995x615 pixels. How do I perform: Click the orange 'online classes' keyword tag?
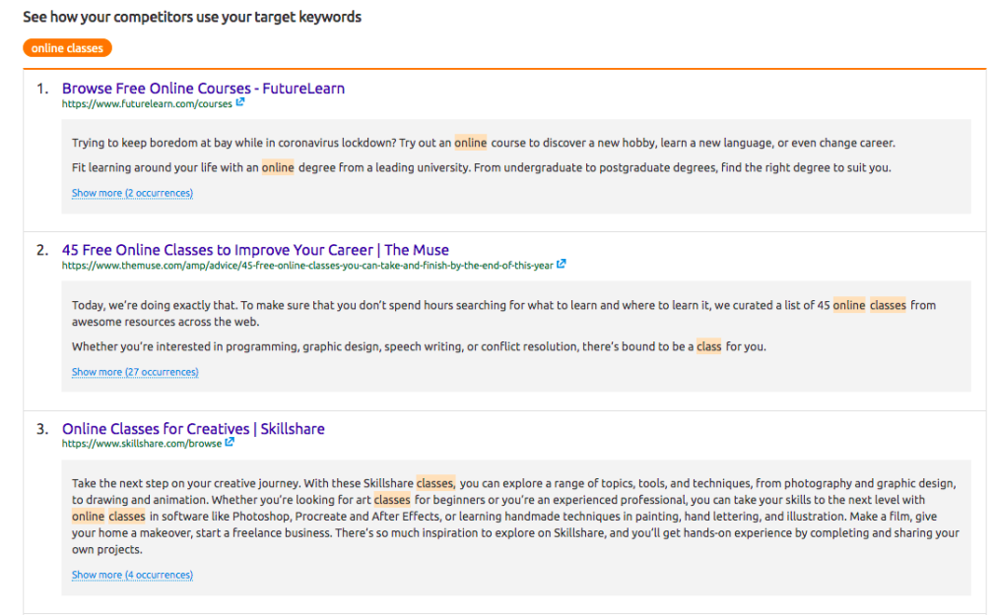[x=67, y=48]
